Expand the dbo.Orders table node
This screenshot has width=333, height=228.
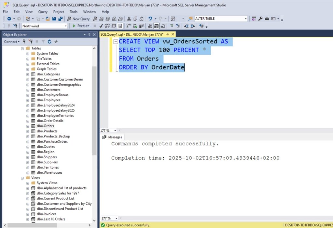coord(28,126)
